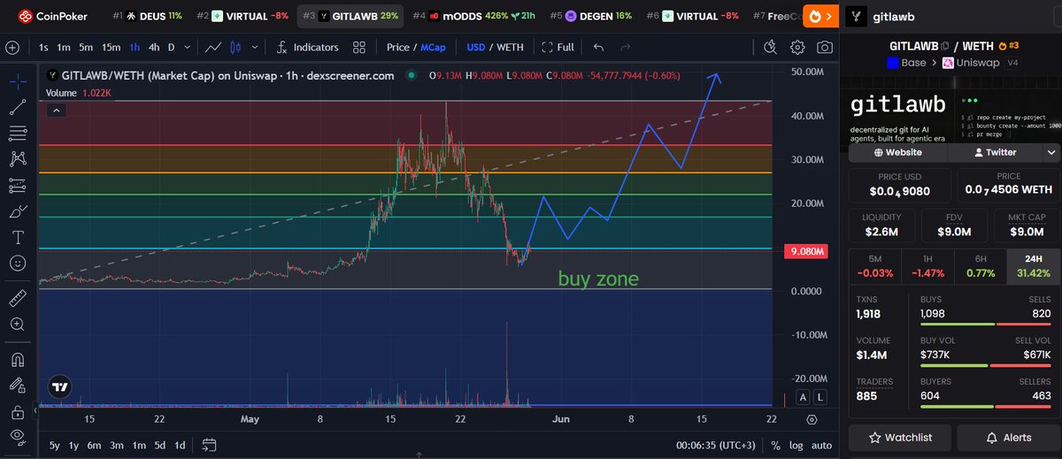The height and width of the screenshot is (459, 1062).
Task: Select the 15m timeframe
Action: pos(111,47)
